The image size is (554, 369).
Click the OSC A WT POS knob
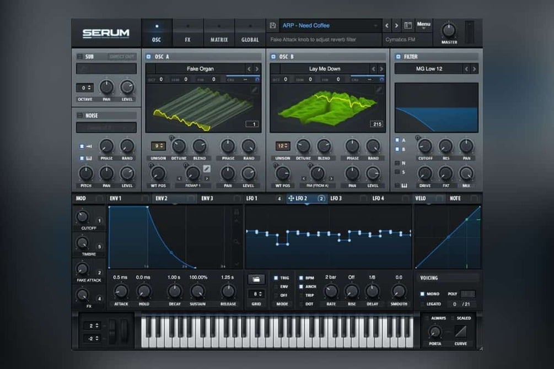[x=158, y=173]
